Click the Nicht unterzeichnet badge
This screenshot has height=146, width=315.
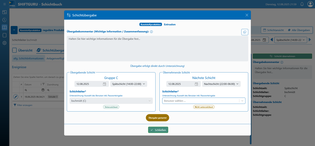click(204, 107)
